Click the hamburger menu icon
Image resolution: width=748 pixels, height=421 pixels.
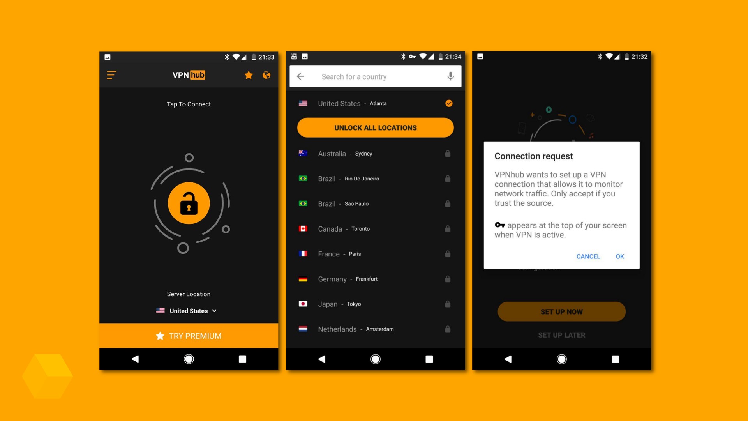(111, 74)
